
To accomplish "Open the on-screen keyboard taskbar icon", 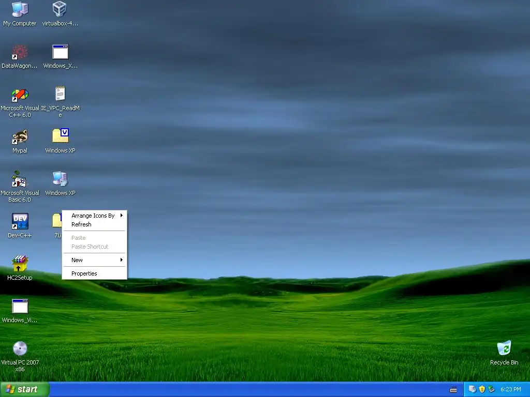I will pos(453,390).
